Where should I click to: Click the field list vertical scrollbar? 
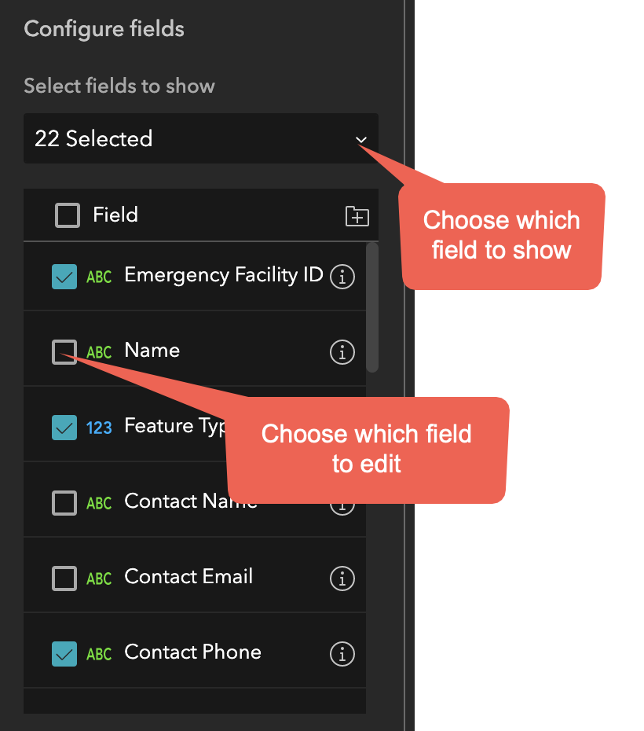click(x=372, y=307)
